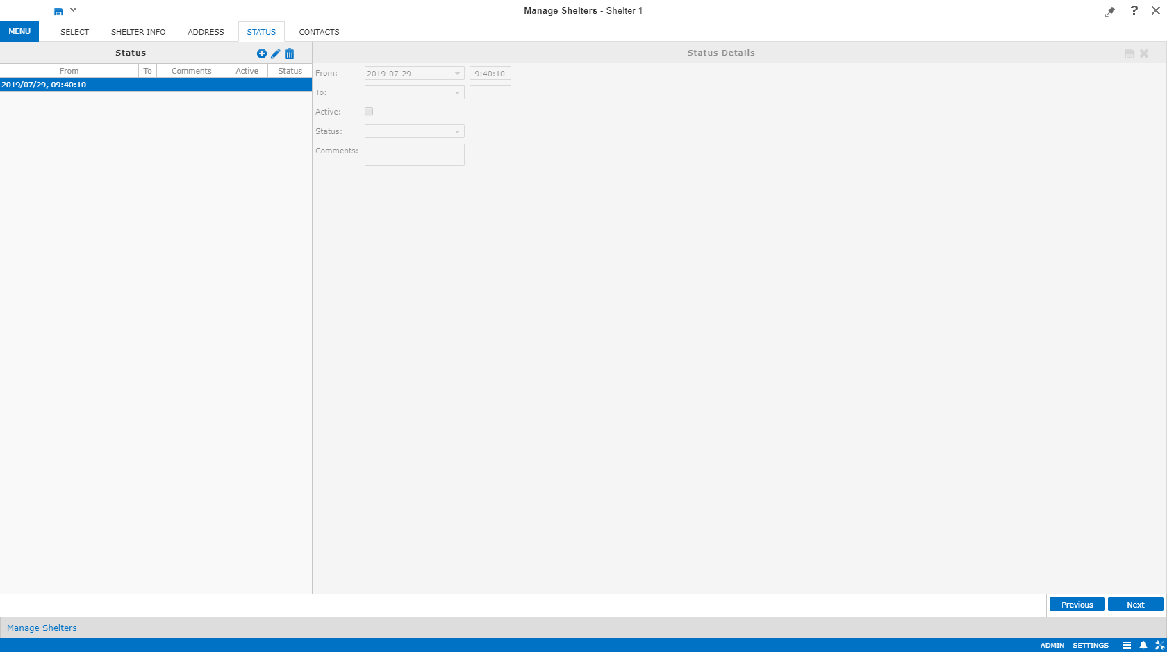Viewport: 1167px width, 652px height.
Task: Click the Save icon in the top toolbar
Action: pos(58,10)
